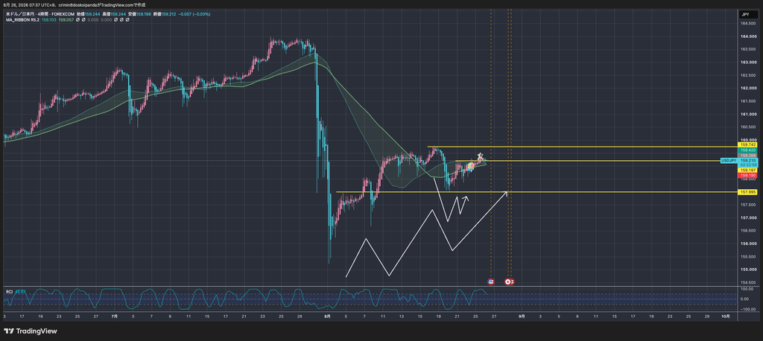Click the 10月 label on the time axis
The image size is (763, 341).
[724, 316]
